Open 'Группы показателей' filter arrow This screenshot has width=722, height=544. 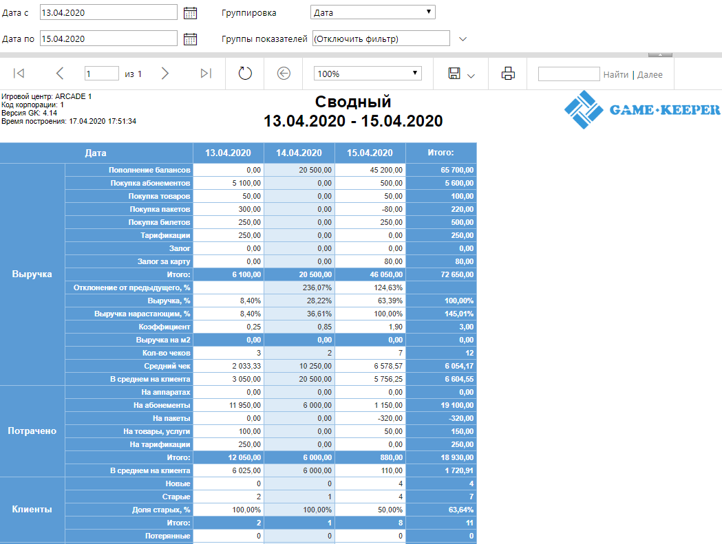[463, 39]
